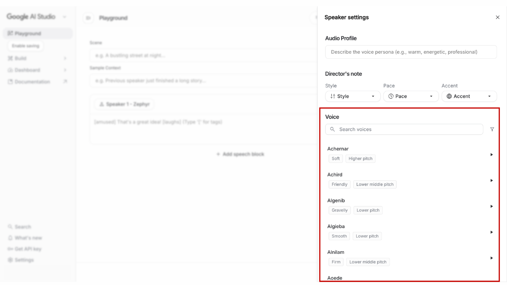Click the Enable saving button
Viewport: 507px width, 285px height.
25,46
